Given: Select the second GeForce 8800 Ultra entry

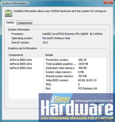Looking at the screenshot, I should 21,64.
